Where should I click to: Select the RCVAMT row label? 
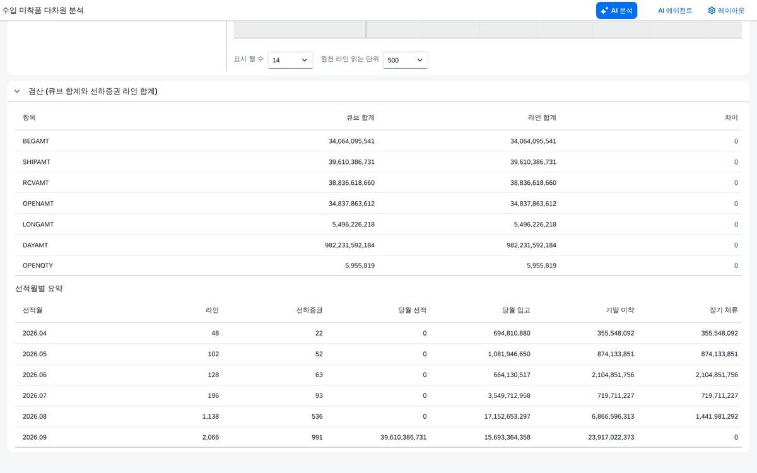click(x=35, y=183)
